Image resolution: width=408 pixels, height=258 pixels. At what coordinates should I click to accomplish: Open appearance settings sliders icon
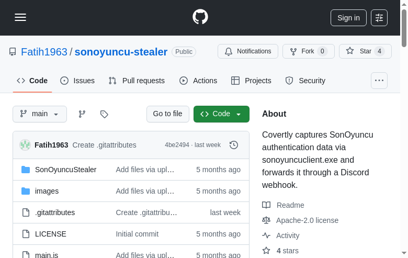pyautogui.click(x=379, y=18)
